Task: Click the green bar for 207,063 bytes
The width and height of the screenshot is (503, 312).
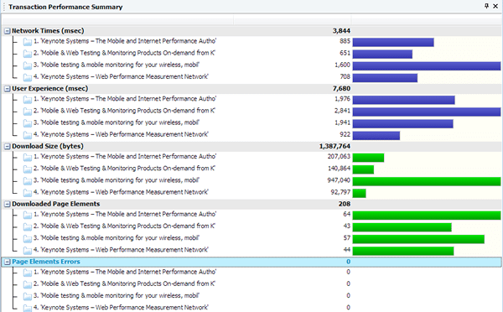Action: 368,158
